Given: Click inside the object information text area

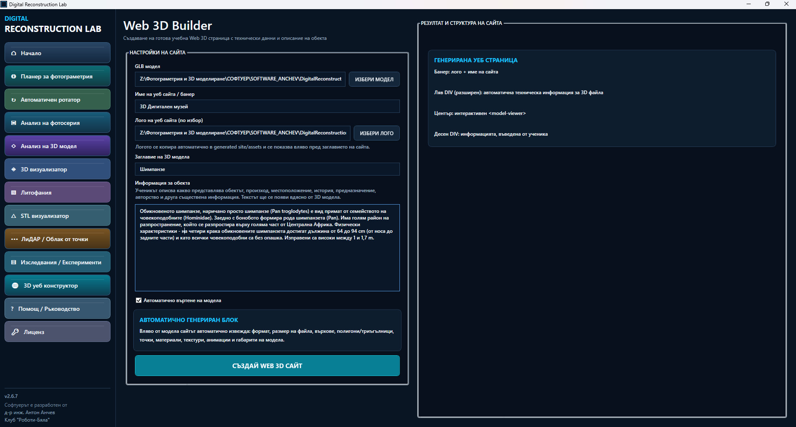Looking at the screenshot, I should (267, 248).
